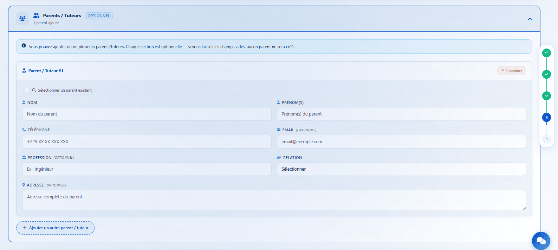Image resolution: width=558 pixels, height=250 pixels.
Task: Focus the 'Prénom(s) du parent' input field
Action: click(x=402, y=114)
